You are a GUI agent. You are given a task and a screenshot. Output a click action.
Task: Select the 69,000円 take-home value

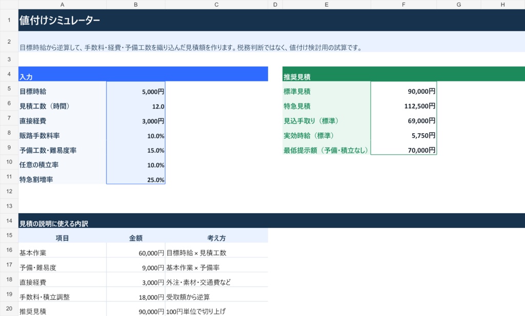[x=403, y=118]
